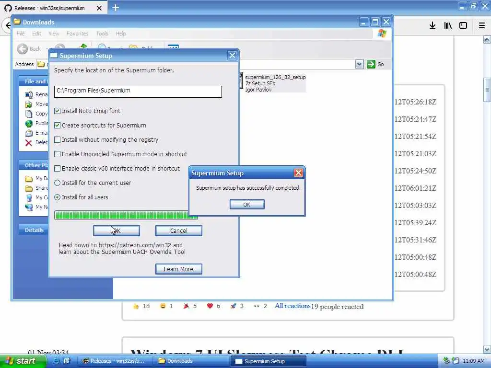Open Firefox downloads arrow icon
The width and height of the screenshot is (491, 368).
(433, 26)
